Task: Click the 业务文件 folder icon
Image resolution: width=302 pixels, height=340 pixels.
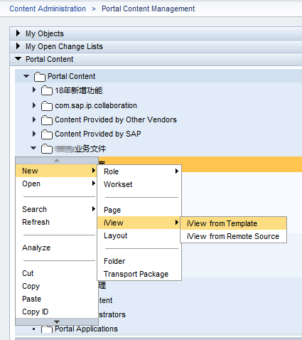Action: click(x=47, y=149)
